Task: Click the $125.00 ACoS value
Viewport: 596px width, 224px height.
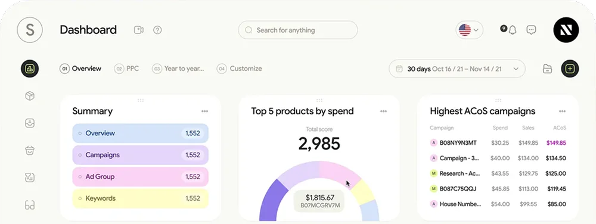Action: [556, 173]
